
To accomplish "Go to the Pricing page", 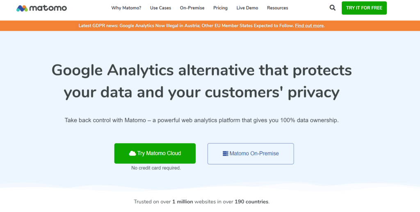I will tap(220, 8).
